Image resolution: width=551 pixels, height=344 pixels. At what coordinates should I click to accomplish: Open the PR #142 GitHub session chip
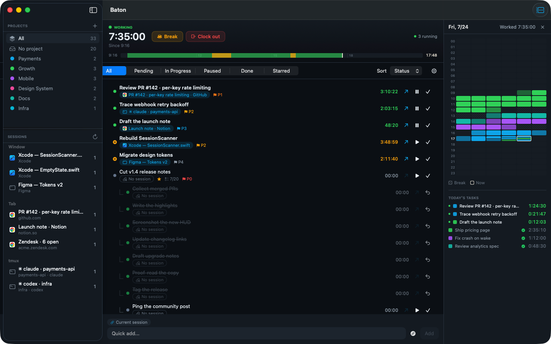coord(165,95)
